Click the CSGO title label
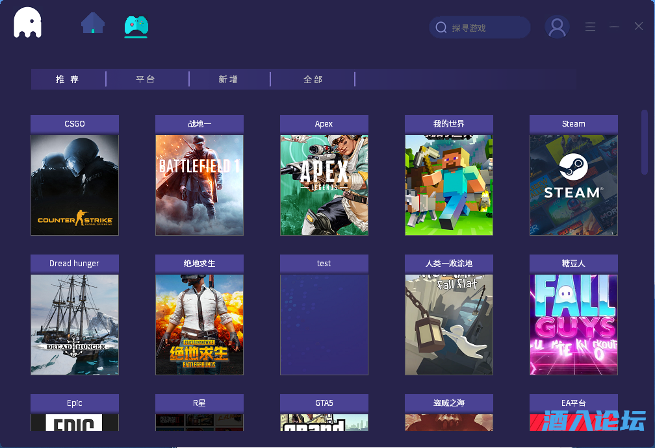This screenshot has height=448, width=655. coord(75,124)
